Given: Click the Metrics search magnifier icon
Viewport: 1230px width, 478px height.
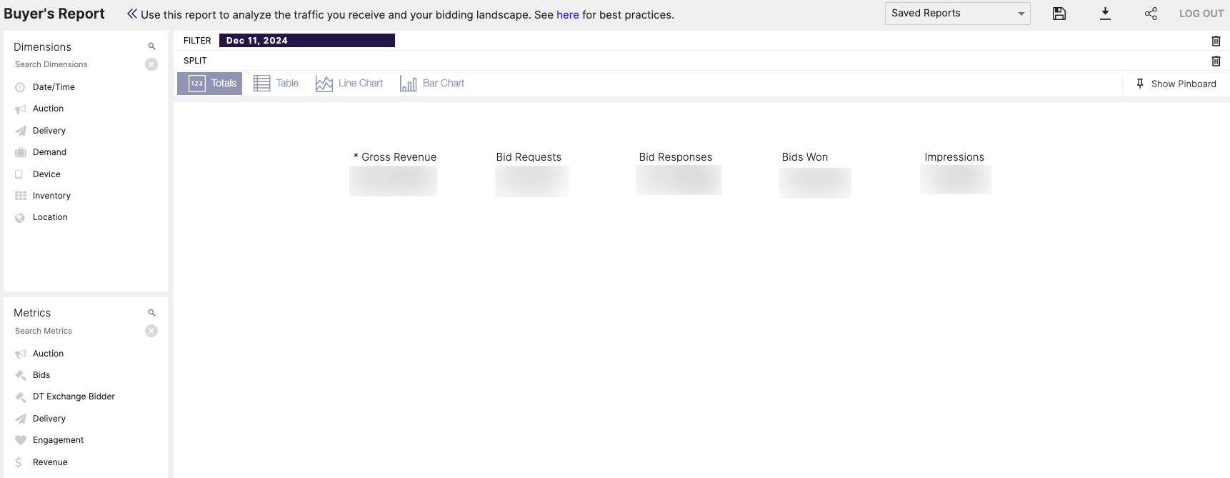Looking at the screenshot, I should tap(151, 313).
